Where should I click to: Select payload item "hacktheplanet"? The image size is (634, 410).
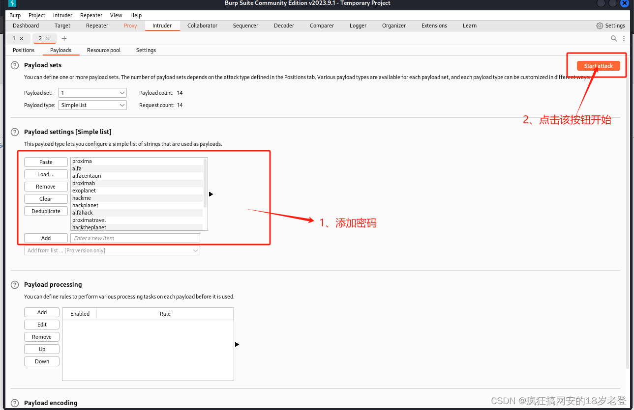point(137,227)
